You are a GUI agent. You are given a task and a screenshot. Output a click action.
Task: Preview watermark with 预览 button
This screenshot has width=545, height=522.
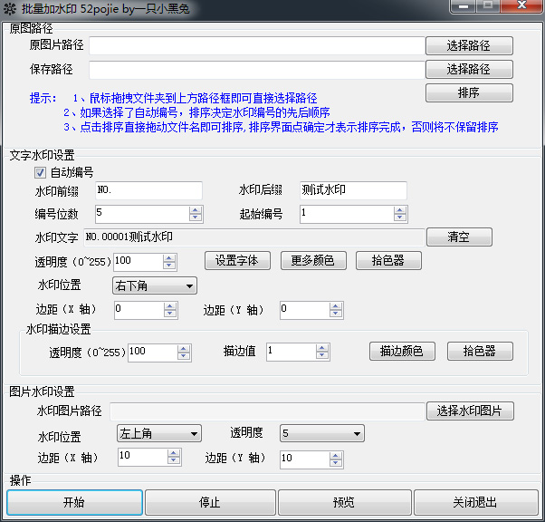point(345,502)
